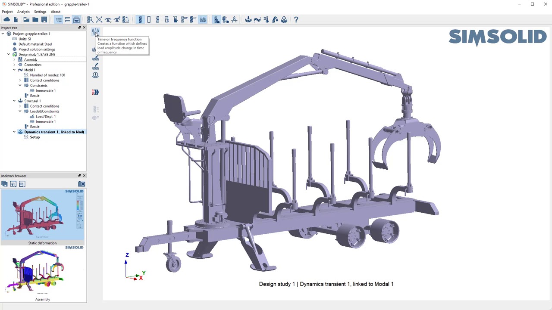Float the Bookmark browser panel
Viewport: 552px width, 310px height.
pyautogui.click(x=79, y=176)
